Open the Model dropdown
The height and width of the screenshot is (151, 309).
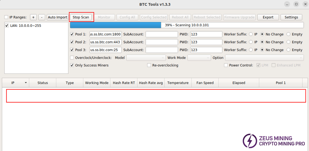145,58
